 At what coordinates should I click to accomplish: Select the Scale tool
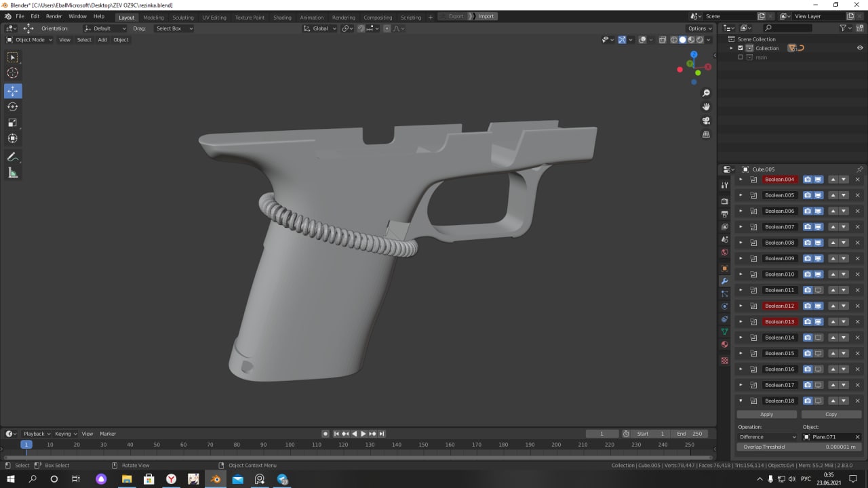click(13, 123)
